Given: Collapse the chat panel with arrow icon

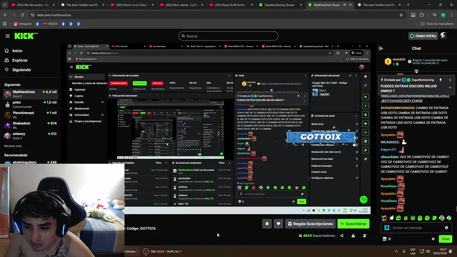Looking at the screenshot, I should pos(381,48).
